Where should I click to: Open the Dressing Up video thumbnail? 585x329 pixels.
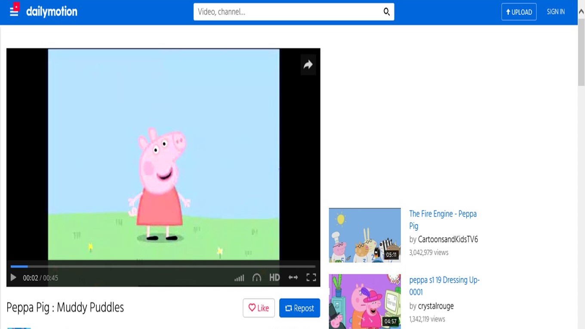pos(365,302)
